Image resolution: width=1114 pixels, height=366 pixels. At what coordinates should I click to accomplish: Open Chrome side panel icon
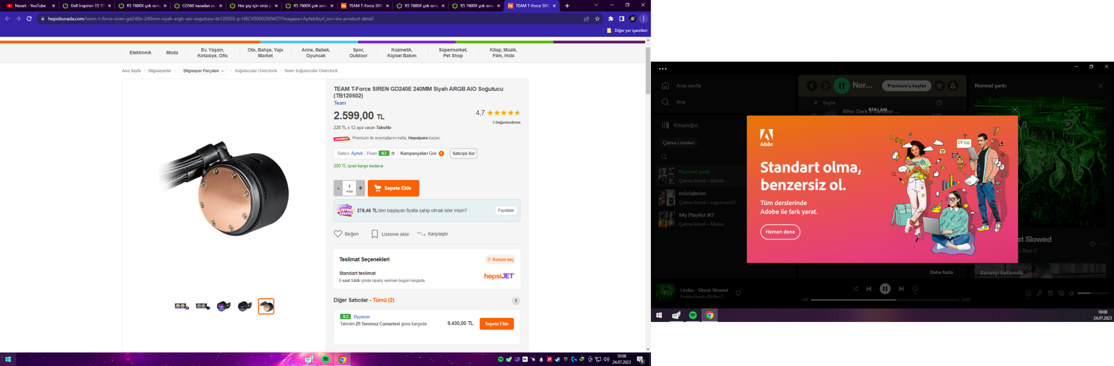pos(621,19)
